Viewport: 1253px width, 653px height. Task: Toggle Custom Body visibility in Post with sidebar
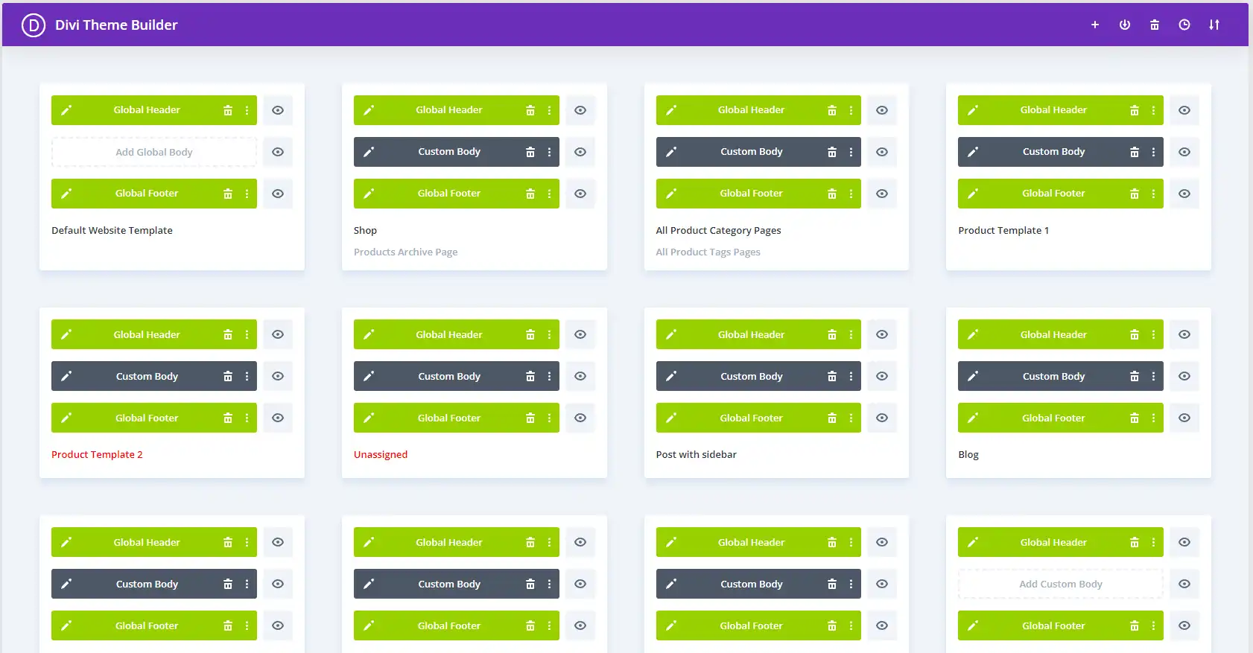pos(882,376)
